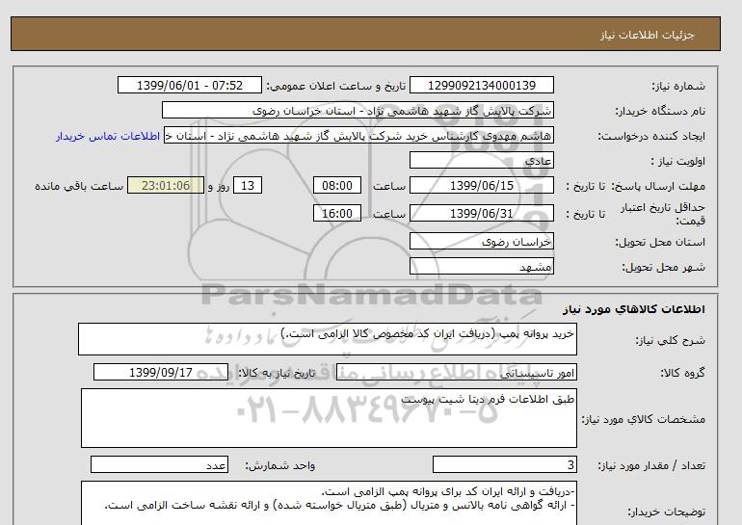Click the unit of measure field عدد
This screenshot has width=742, height=525.
click(159, 465)
